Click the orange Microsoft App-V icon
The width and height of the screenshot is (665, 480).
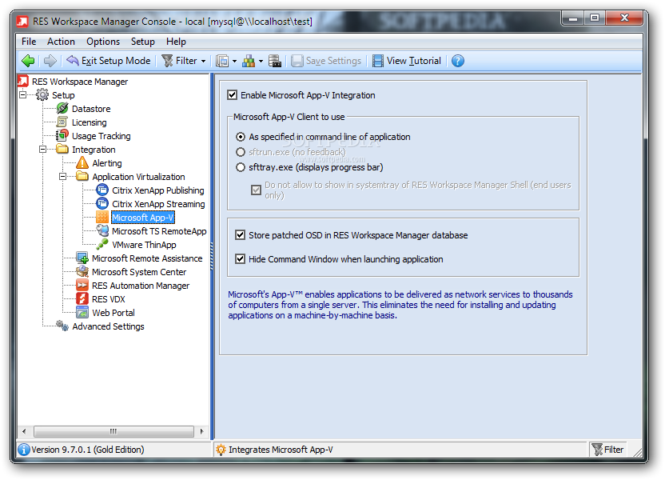[102, 217]
